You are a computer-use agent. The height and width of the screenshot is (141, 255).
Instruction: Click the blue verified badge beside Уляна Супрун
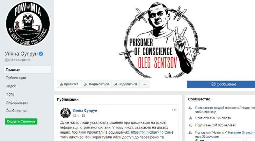coord(41,54)
